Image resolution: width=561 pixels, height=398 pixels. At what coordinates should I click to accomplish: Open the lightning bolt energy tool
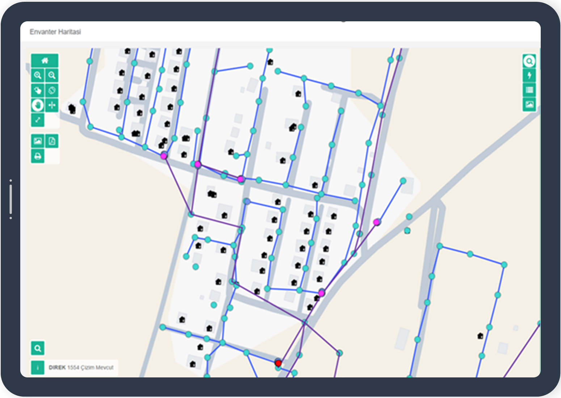[529, 75]
